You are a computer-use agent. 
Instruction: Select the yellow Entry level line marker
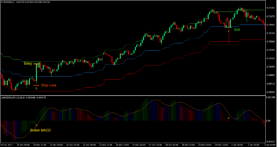(x=36, y=64)
